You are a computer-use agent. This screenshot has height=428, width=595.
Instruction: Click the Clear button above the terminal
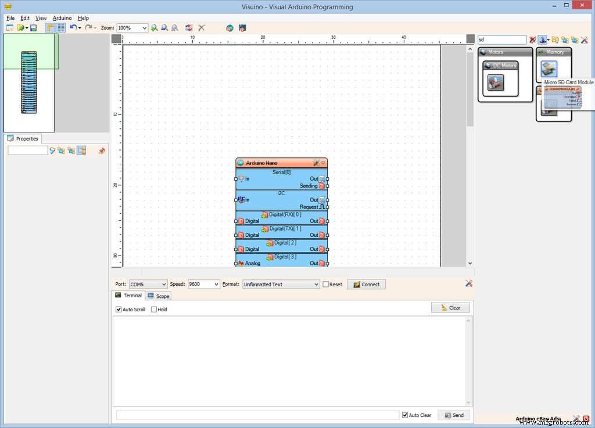pyautogui.click(x=450, y=307)
